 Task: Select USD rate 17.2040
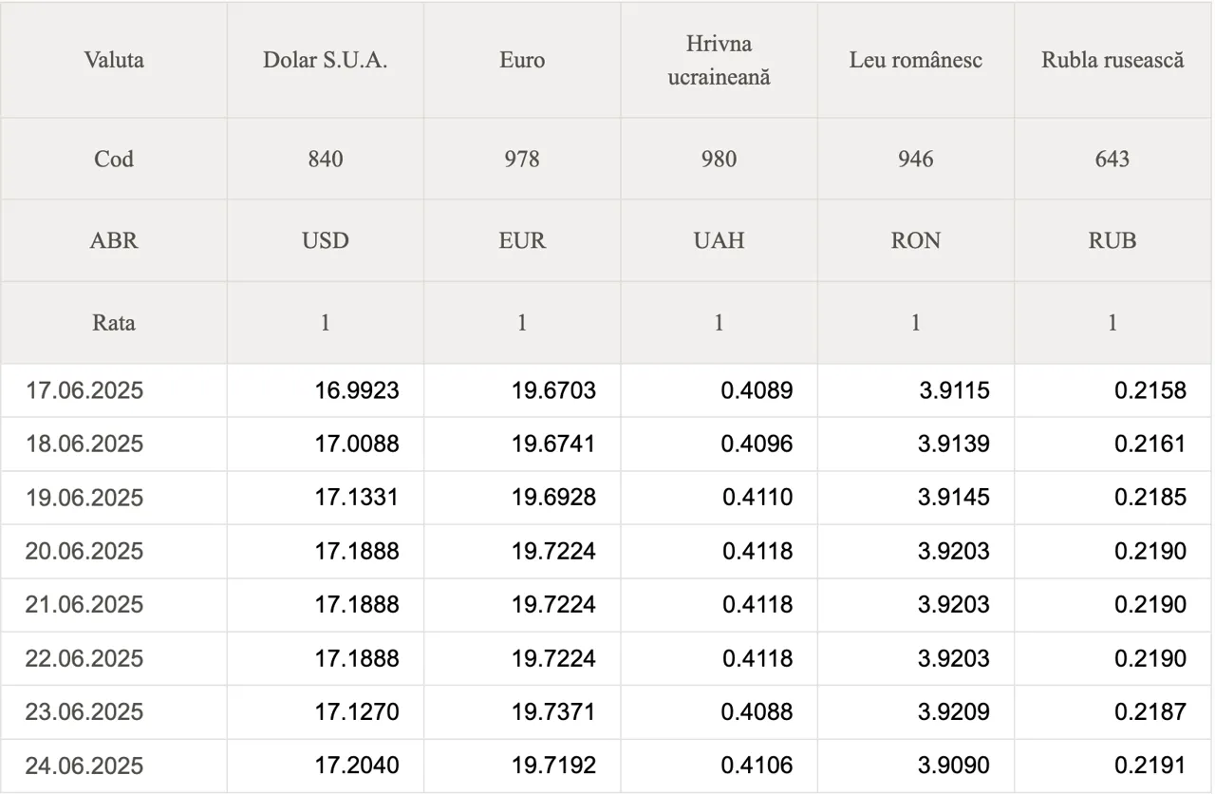[x=357, y=766]
